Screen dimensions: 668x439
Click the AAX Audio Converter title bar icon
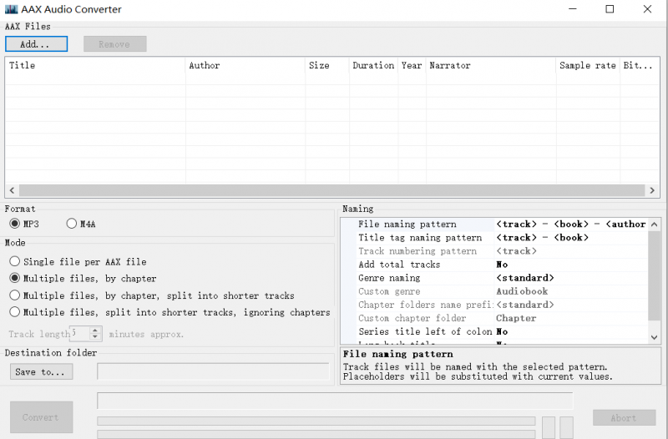point(11,9)
